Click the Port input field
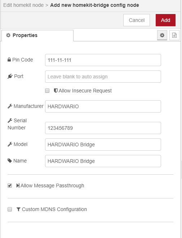 click(x=103, y=77)
